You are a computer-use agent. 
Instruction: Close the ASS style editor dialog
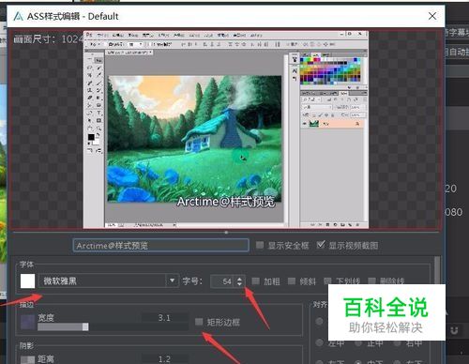[432, 16]
